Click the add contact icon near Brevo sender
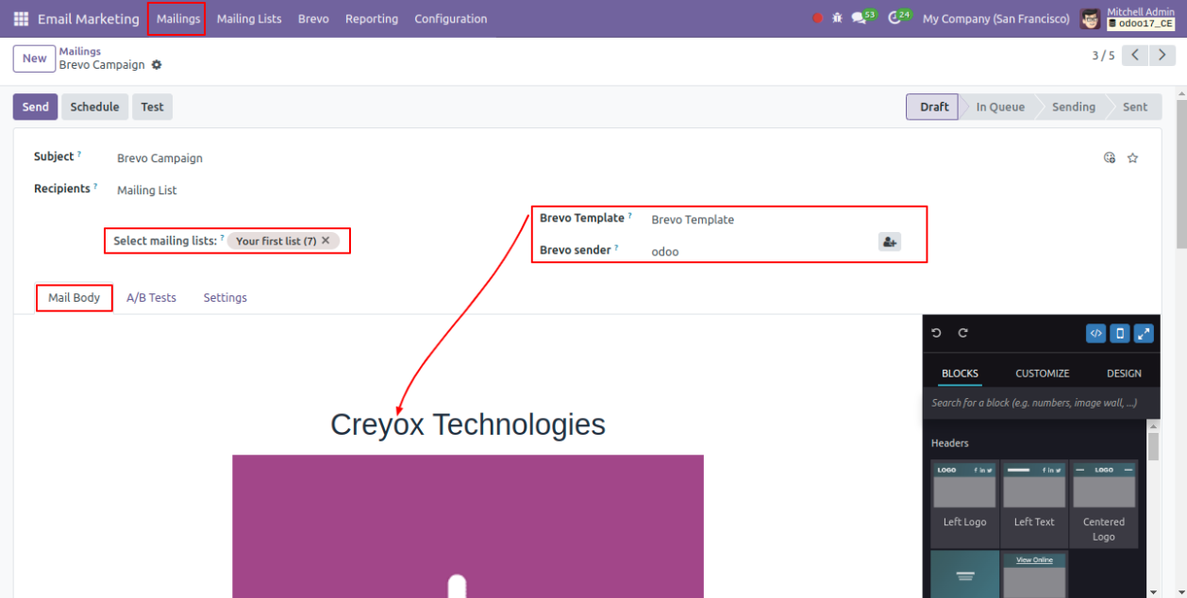1187x598 pixels. coord(889,242)
